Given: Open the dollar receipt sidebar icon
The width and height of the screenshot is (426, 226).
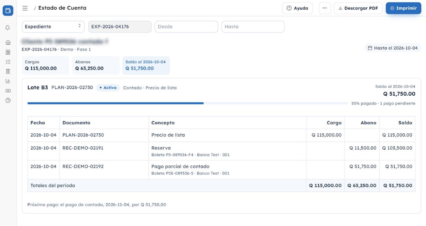Looking at the screenshot, I should click(x=8, y=52).
